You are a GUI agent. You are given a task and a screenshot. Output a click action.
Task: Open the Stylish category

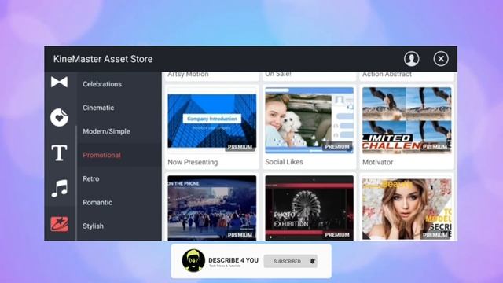pyautogui.click(x=93, y=226)
